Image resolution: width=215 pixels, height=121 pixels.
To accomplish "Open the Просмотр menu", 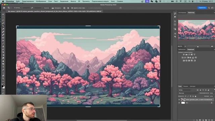I will click(86, 1).
